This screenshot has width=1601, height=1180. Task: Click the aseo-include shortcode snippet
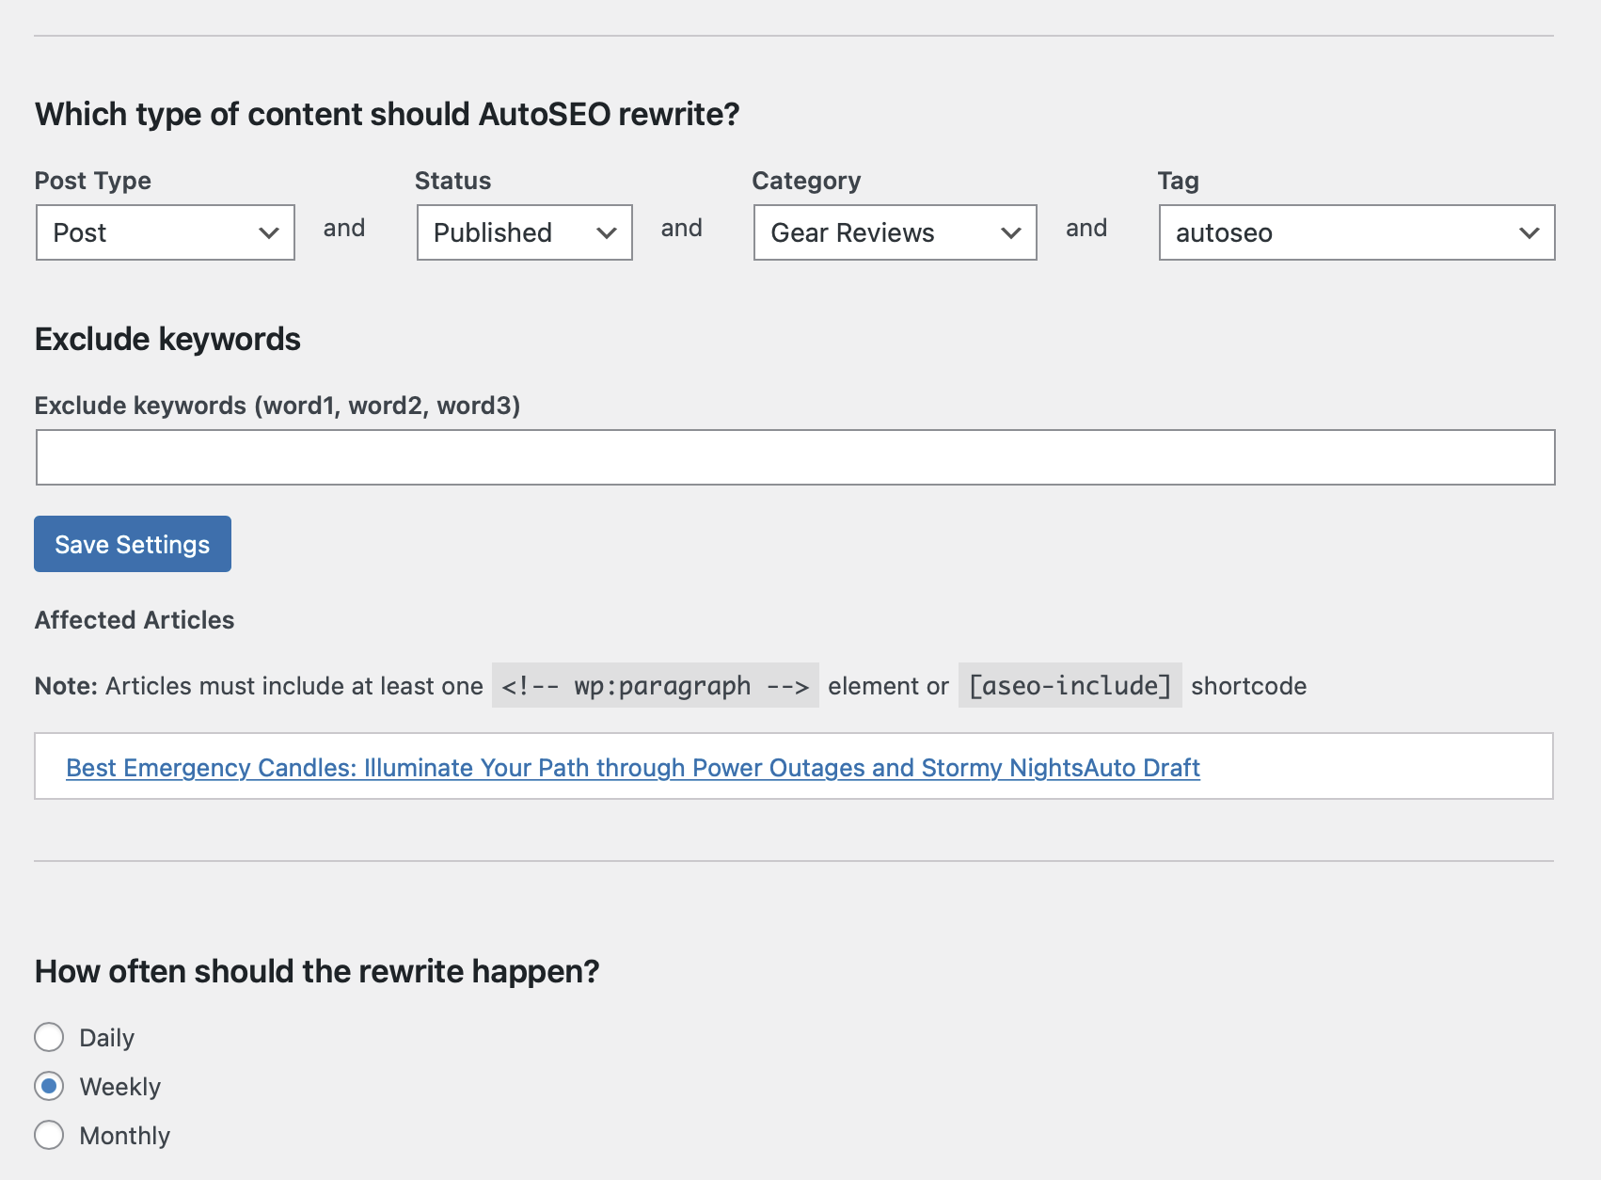[1069, 686]
